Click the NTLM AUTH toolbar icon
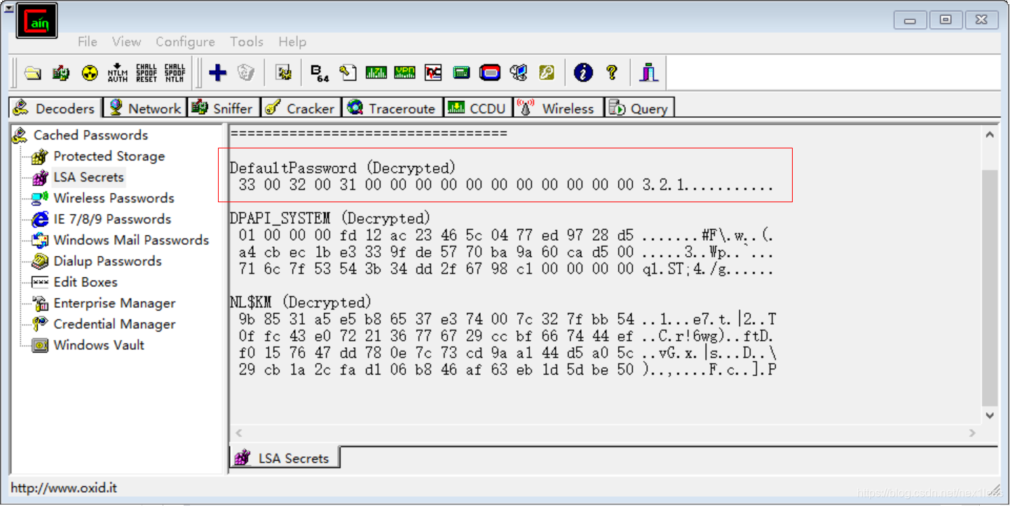Viewport: 1010px width, 506px height. [118, 72]
